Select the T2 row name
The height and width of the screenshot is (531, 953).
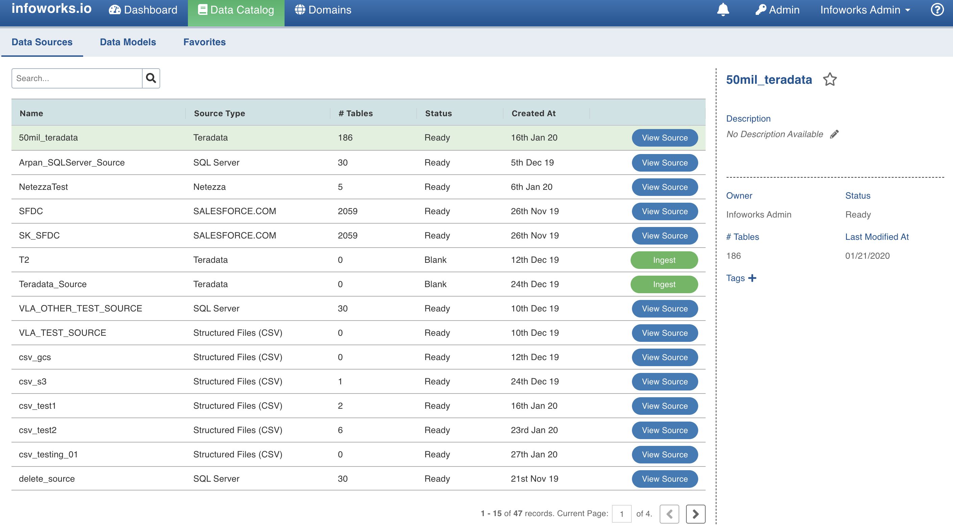24,259
